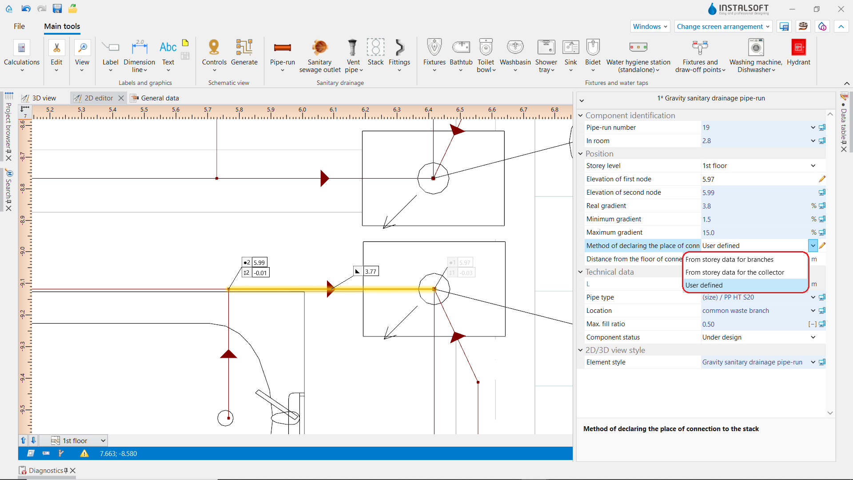The image size is (853, 480).
Task: Toggle the move up storey arrow
Action: 23,440
